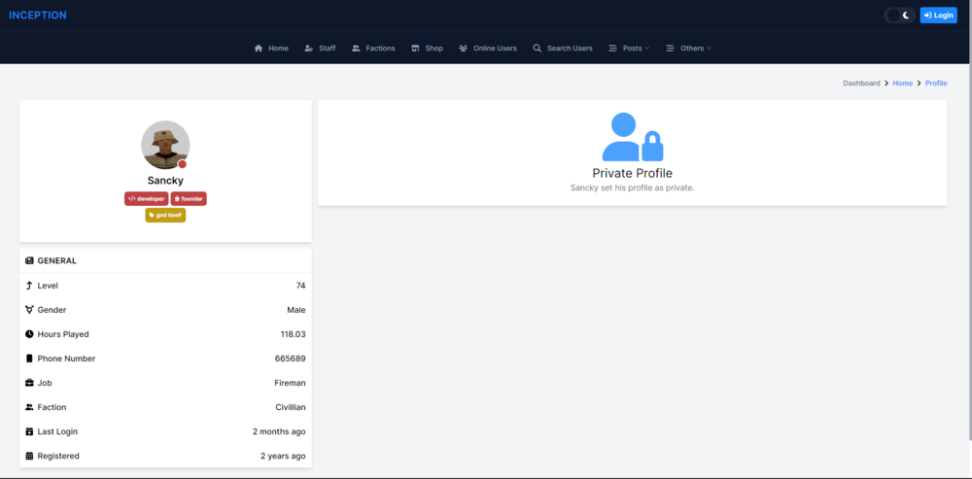Screen dimensions: 972x479
Task: Click the Faction people icon in General
Action: click(x=29, y=407)
